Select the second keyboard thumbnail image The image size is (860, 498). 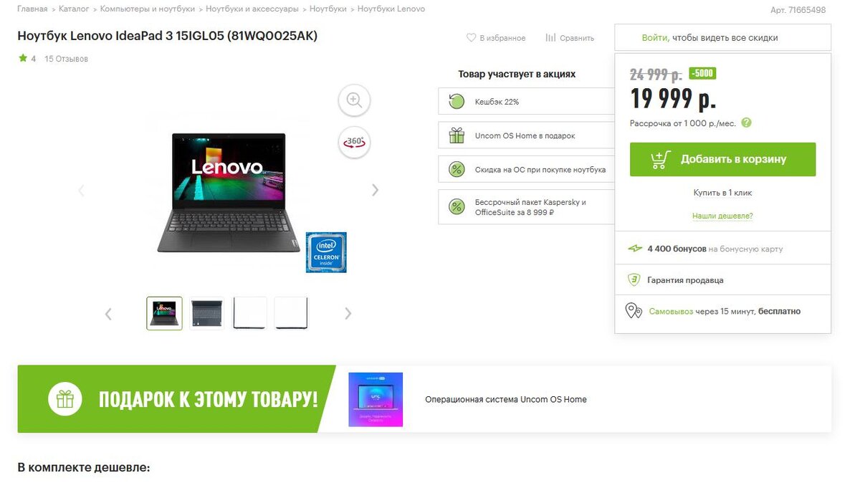coord(207,313)
